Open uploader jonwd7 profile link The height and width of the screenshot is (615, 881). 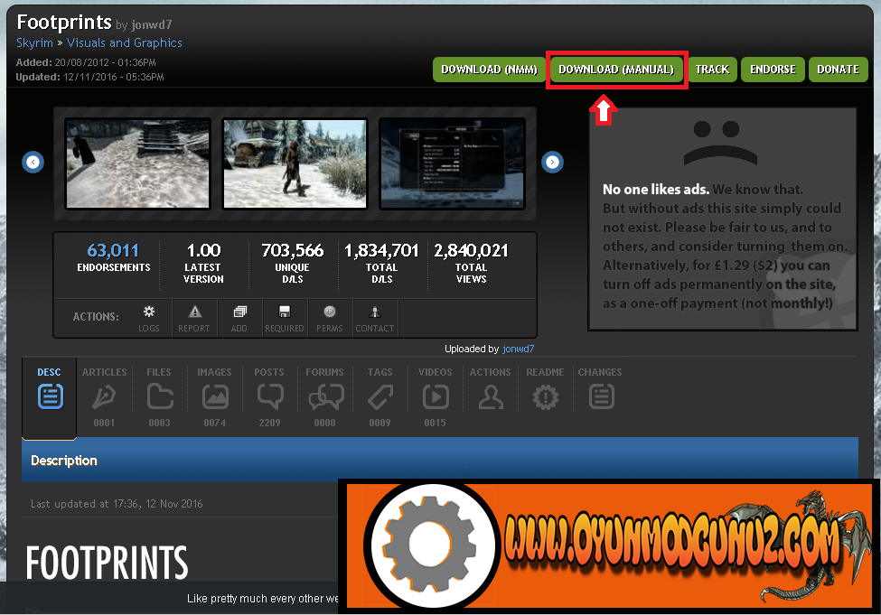518,349
